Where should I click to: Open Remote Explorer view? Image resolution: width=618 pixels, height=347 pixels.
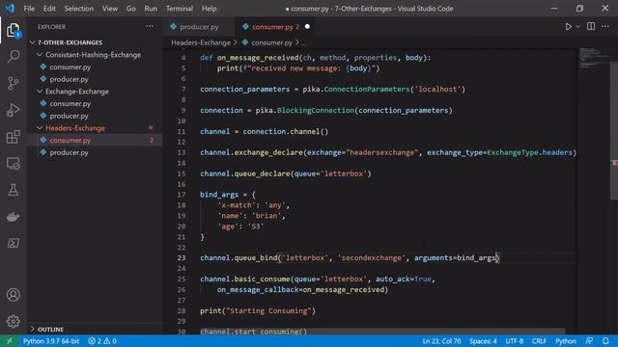point(13,163)
